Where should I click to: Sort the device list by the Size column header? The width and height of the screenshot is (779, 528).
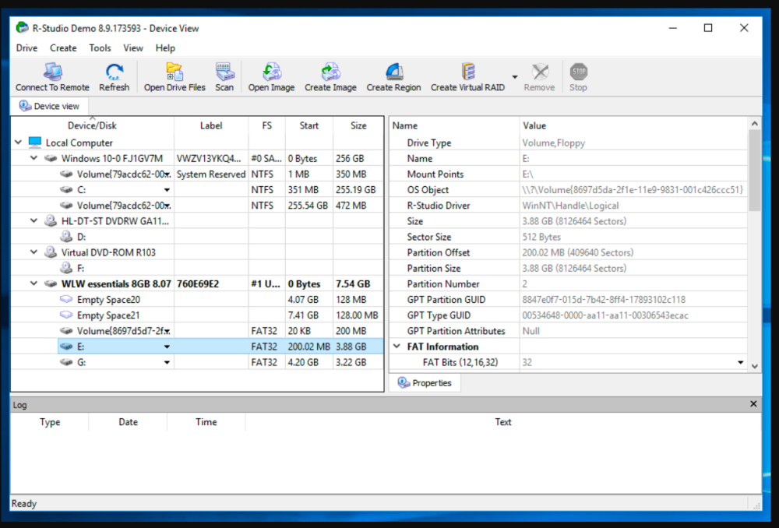358,125
